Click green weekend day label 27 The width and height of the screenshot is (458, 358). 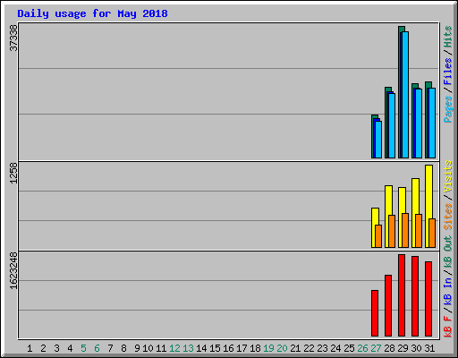376,348
